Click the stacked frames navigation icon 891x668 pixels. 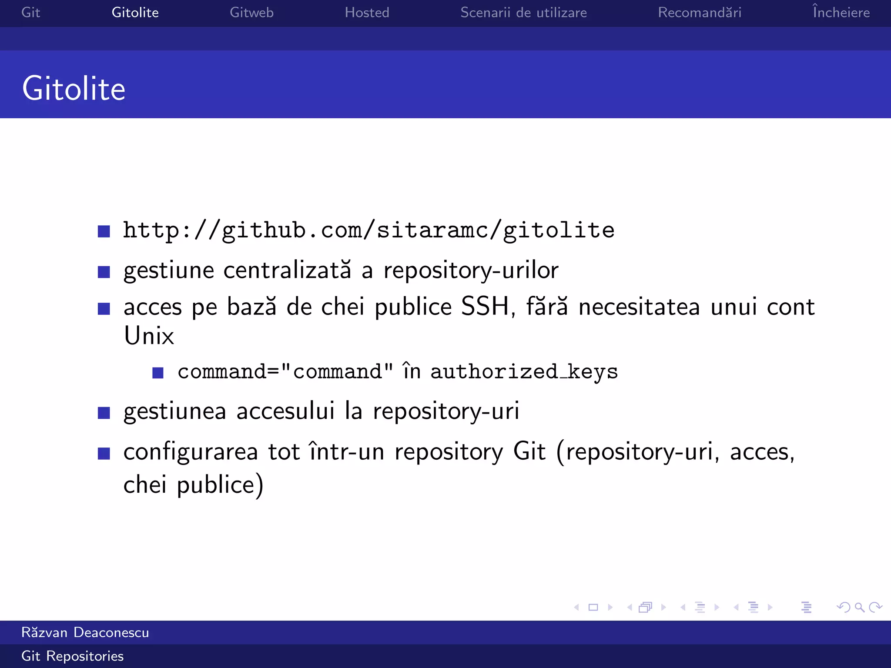coord(646,607)
